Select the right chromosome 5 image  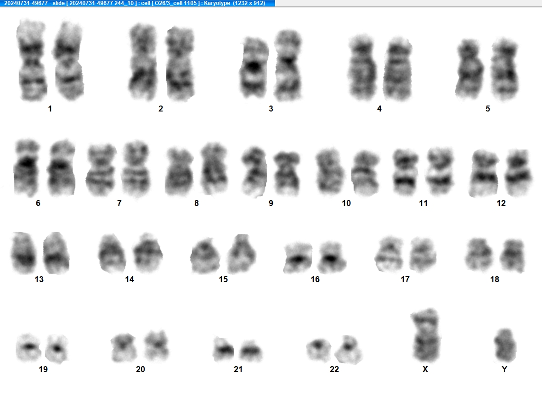[x=505, y=69]
